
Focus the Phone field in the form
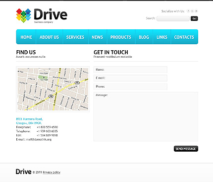pyautogui.click(x=130, y=87)
